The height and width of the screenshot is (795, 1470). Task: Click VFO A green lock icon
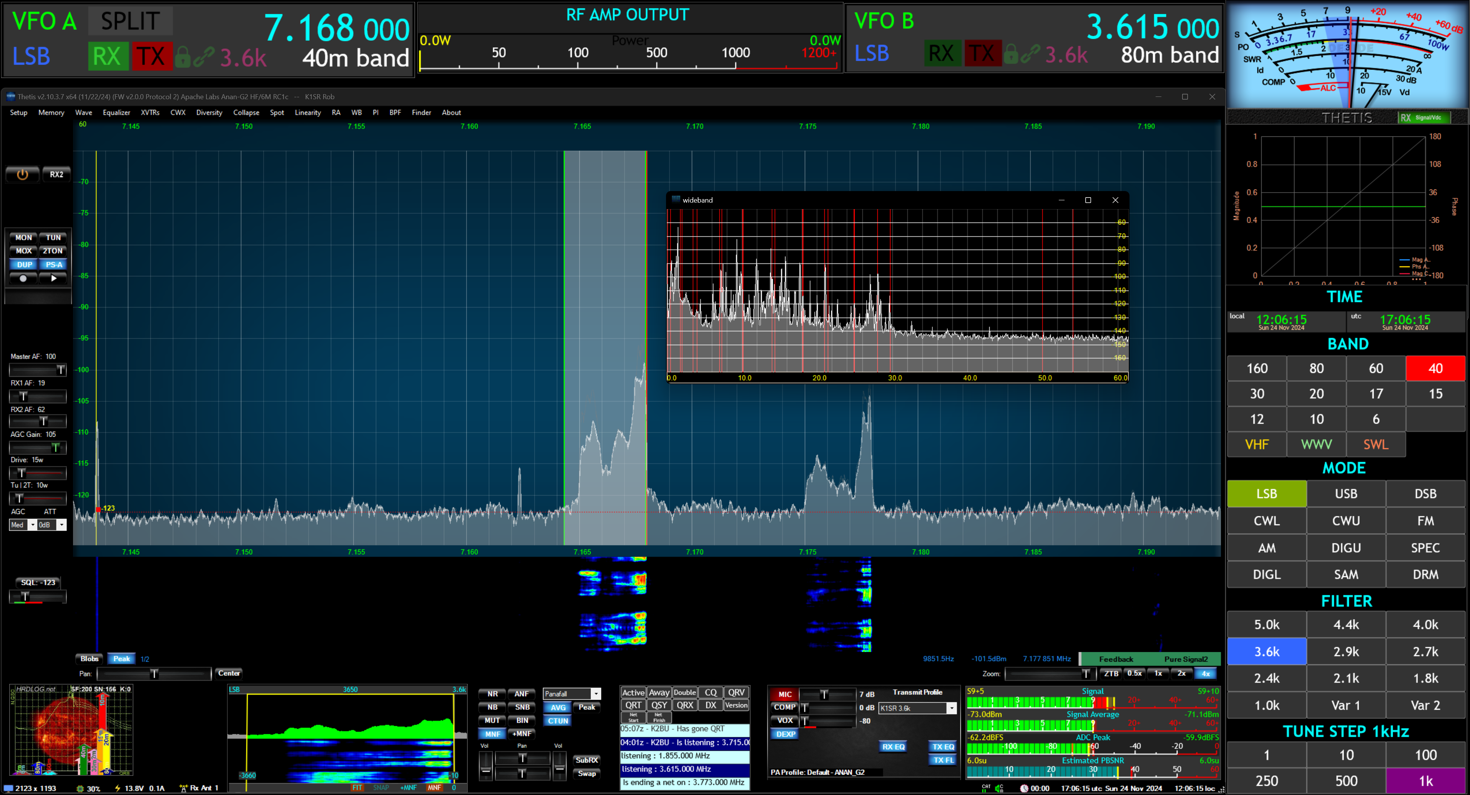pyautogui.click(x=183, y=57)
